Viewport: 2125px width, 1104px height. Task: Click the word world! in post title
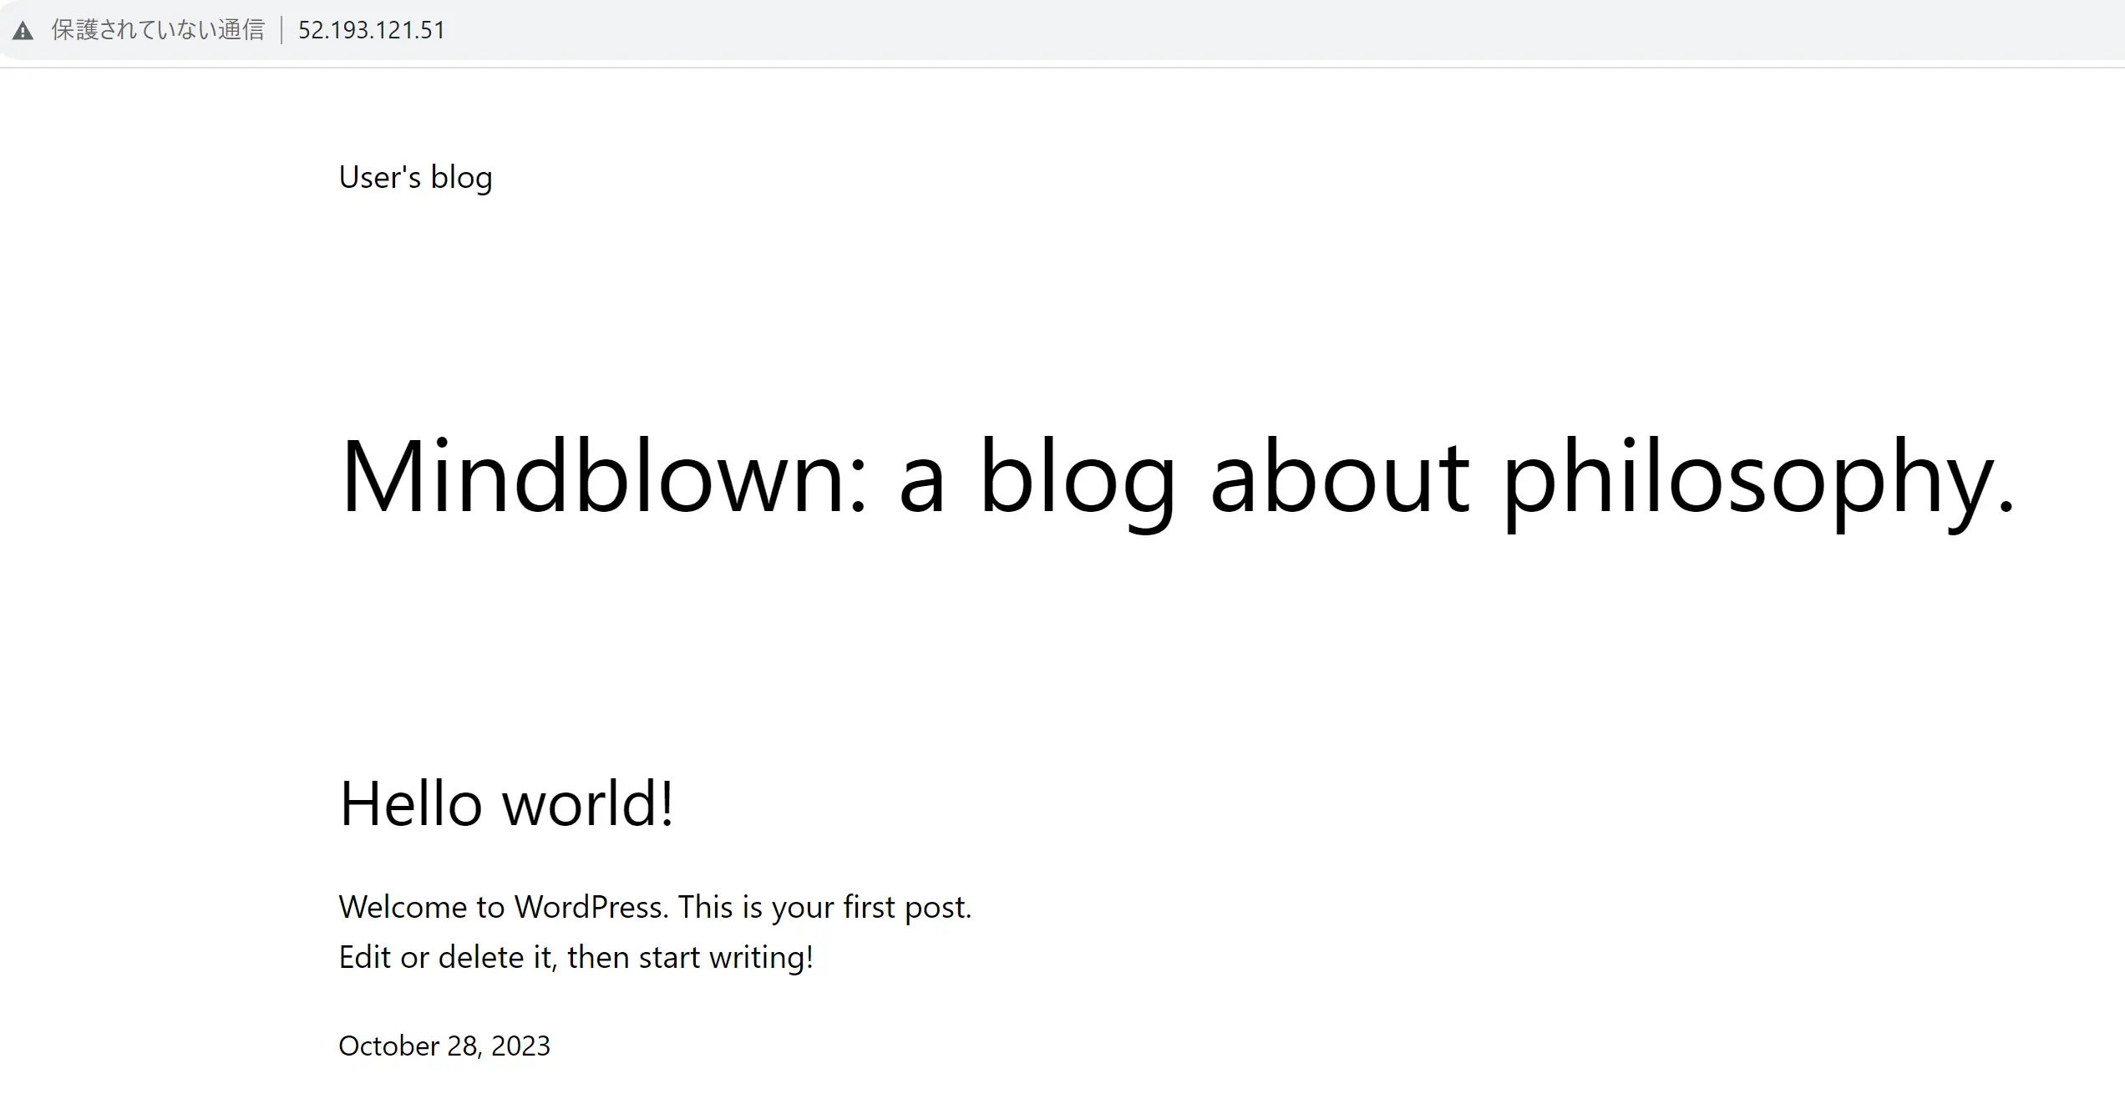click(x=588, y=803)
